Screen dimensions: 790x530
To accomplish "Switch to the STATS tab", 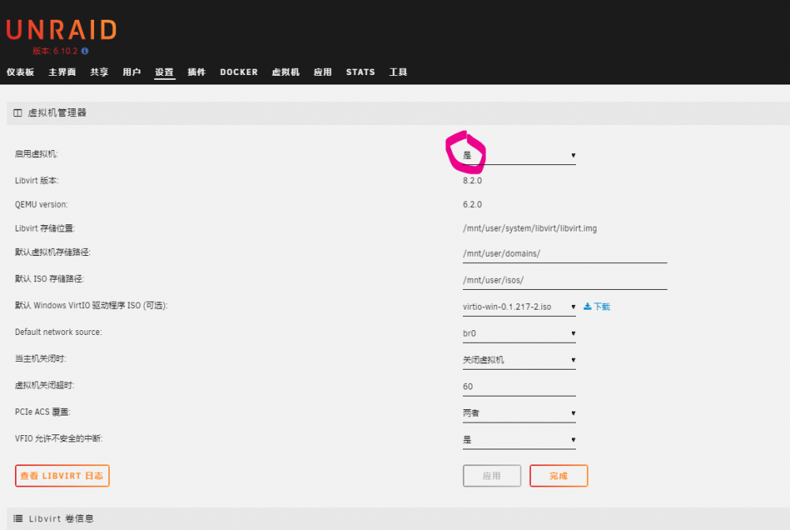I will 360,72.
